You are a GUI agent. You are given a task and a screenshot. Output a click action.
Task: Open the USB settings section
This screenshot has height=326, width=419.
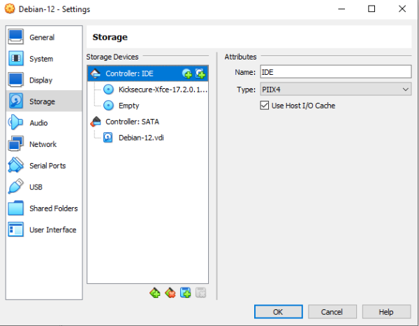[36, 187]
